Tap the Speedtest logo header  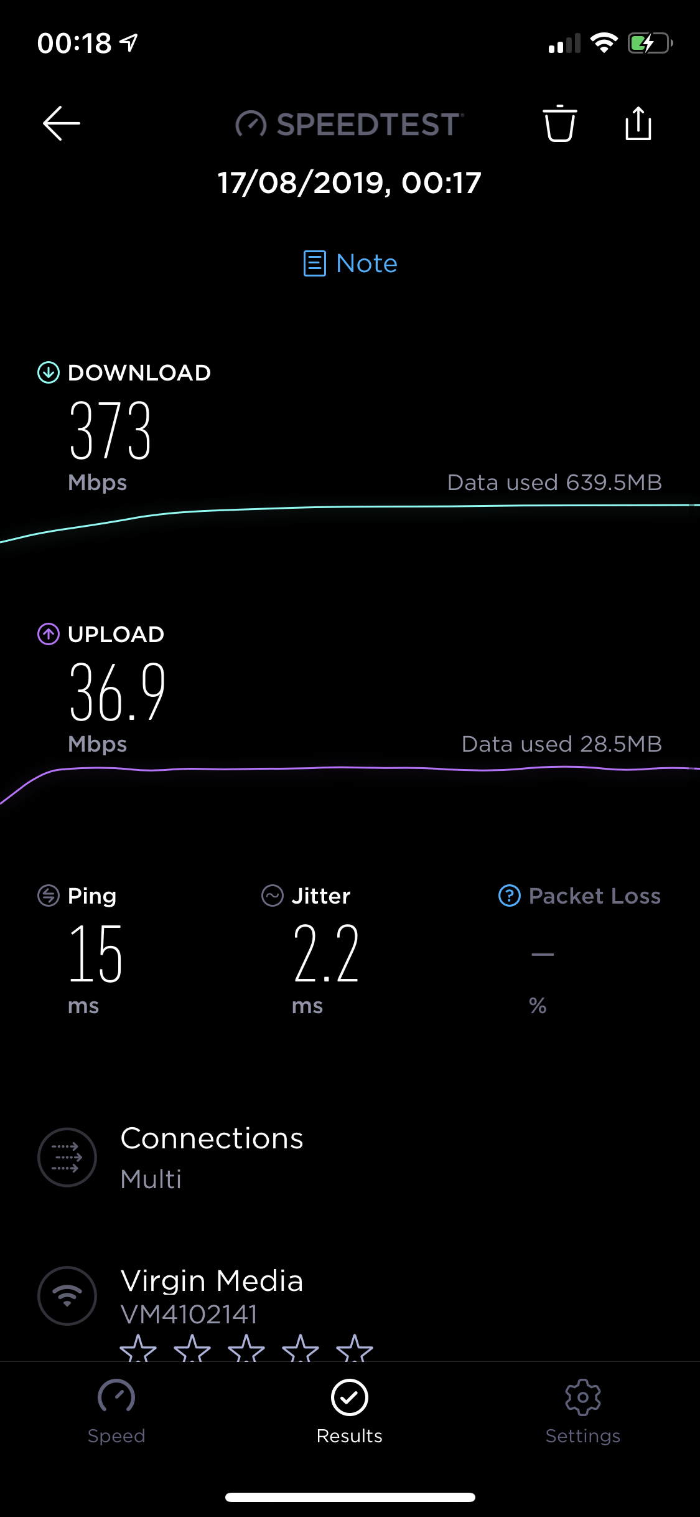(x=350, y=124)
